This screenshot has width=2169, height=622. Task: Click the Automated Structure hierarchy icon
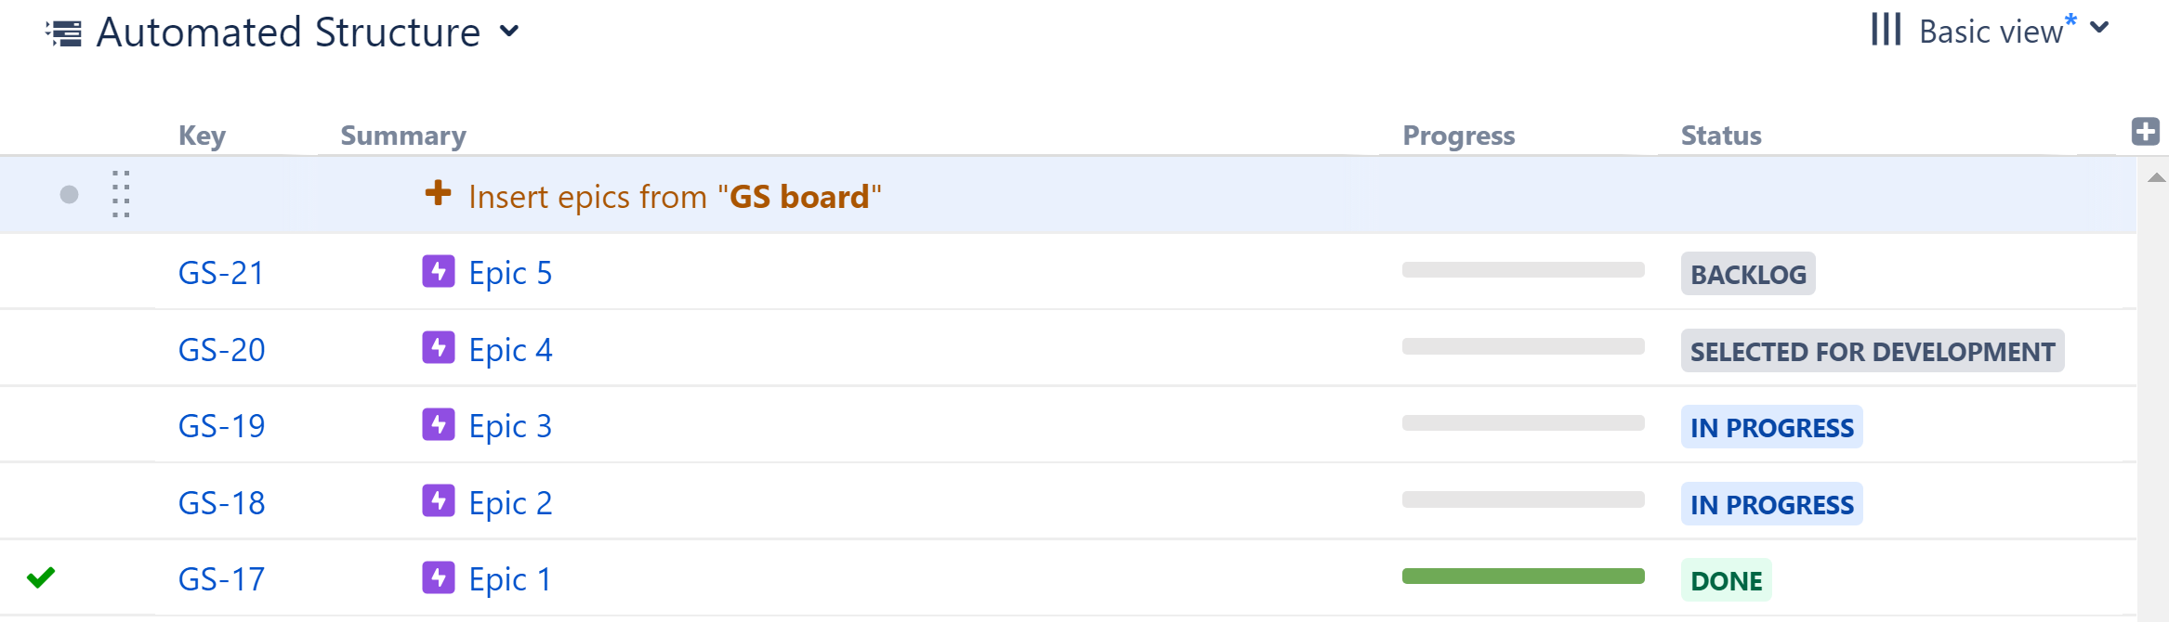point(64,31)
